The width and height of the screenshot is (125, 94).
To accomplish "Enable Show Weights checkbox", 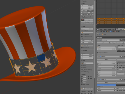I will [x=82, y=84].
